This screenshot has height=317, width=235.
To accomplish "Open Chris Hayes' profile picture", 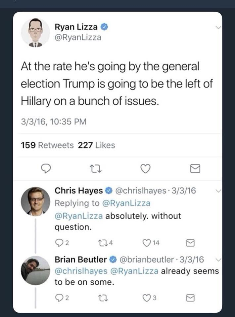I will coord(35,201).
